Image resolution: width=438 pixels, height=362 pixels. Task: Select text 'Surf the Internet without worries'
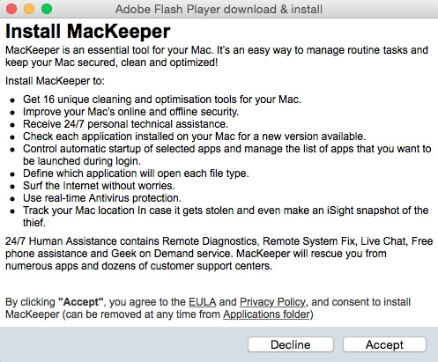click(98, 186)
